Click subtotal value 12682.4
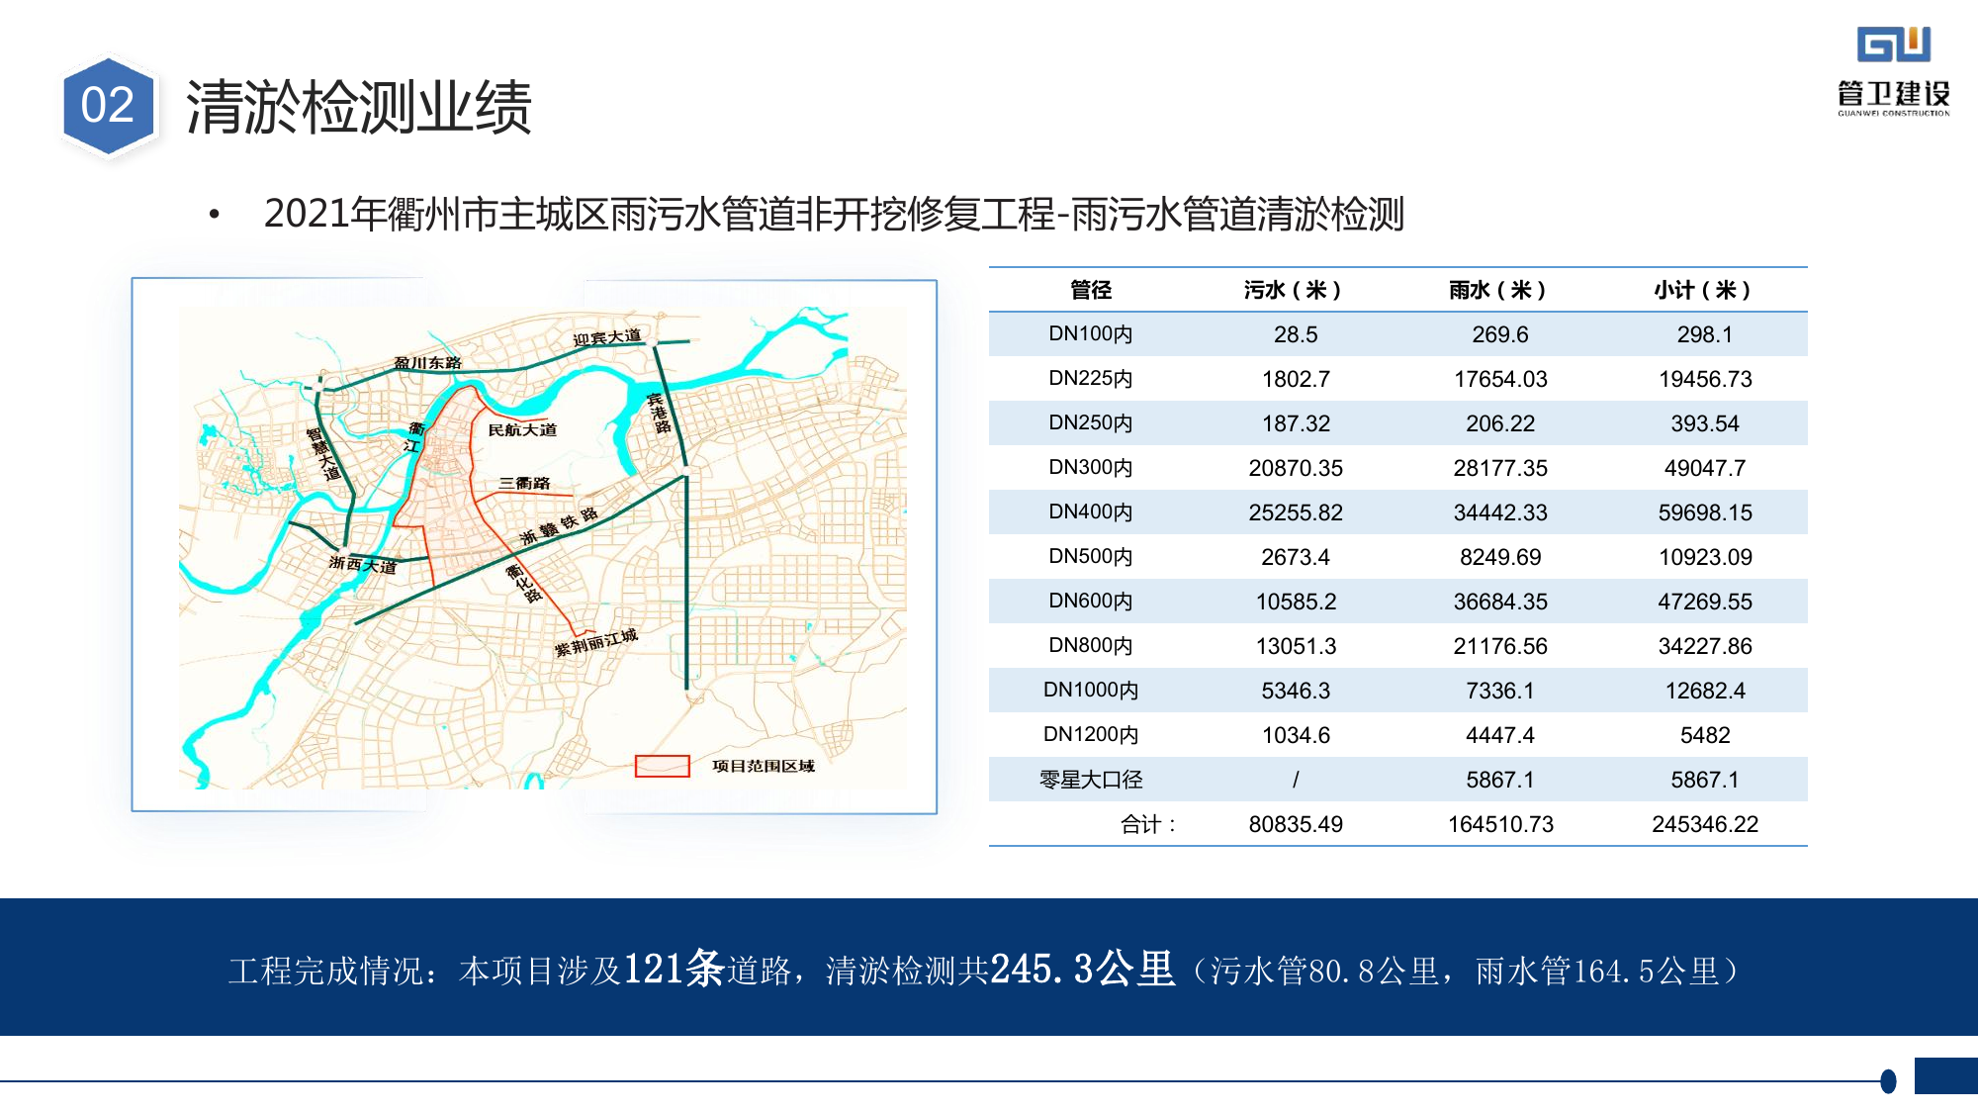The image size is (1979, 1113). coord(1705,691)
